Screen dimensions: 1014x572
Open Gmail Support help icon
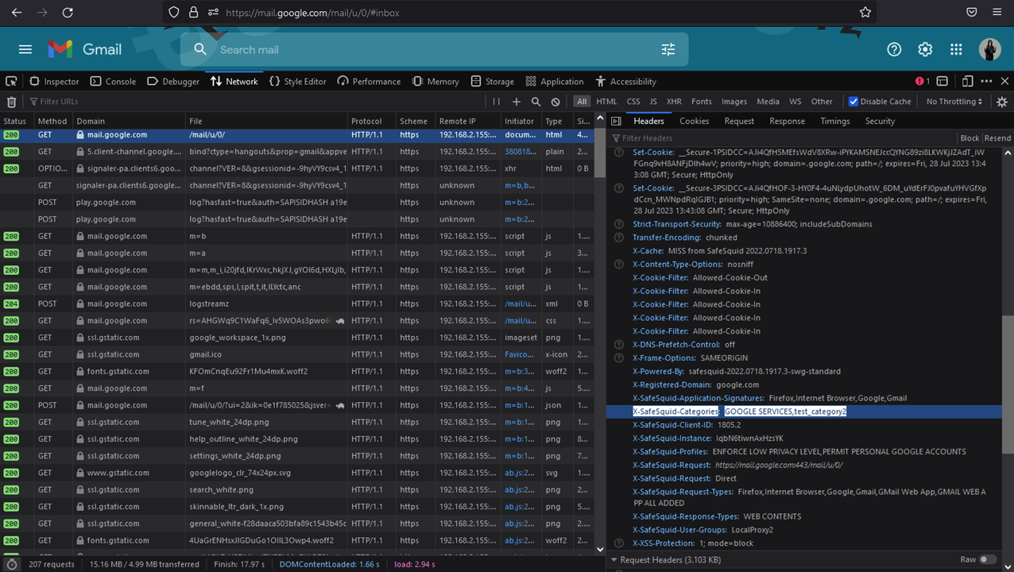894,49
